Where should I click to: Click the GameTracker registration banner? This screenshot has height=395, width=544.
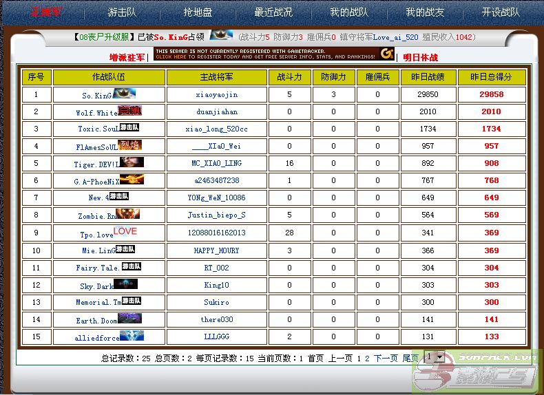(x=274, y=54)
